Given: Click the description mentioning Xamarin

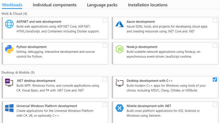Looking at the screenshot, I should coord(163,113).
